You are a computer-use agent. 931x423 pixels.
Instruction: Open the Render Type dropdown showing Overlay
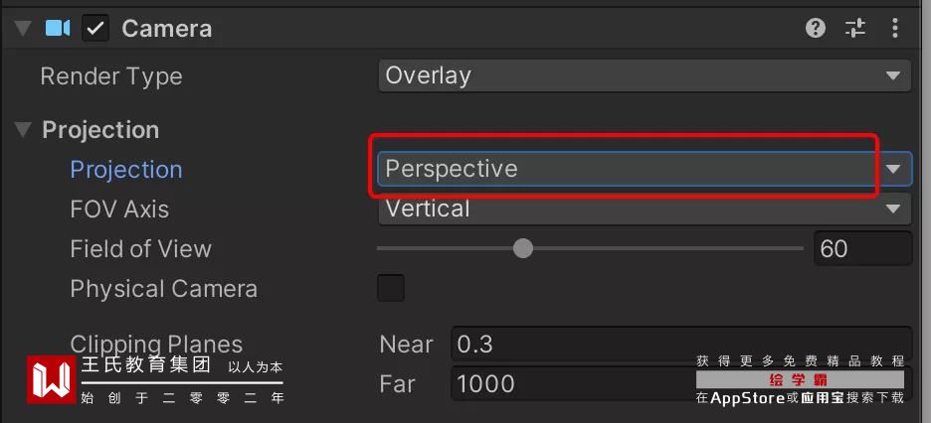point(644,76)
